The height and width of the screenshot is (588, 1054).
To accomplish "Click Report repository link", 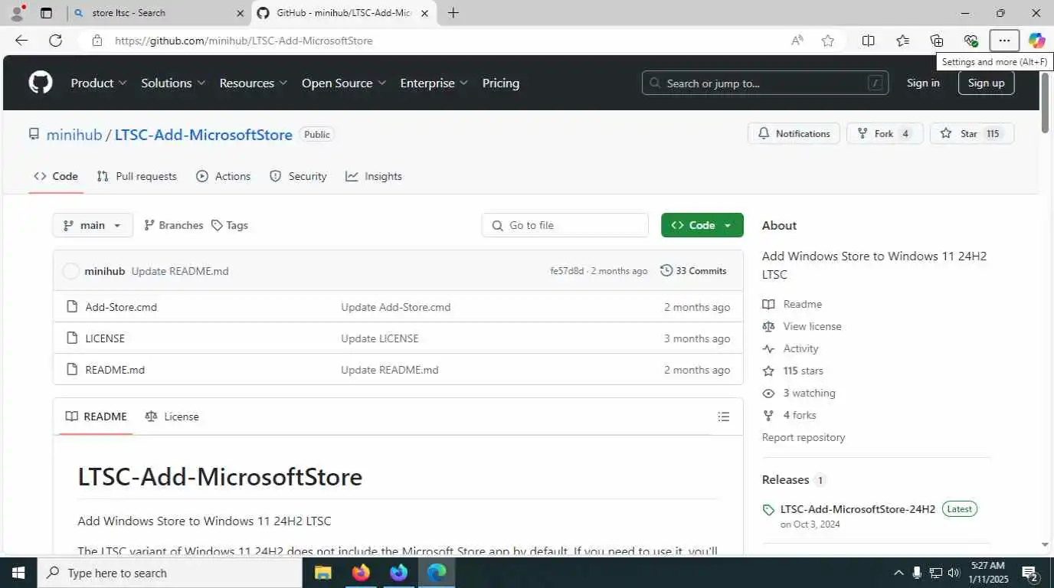I will click(x=804, y=437).
